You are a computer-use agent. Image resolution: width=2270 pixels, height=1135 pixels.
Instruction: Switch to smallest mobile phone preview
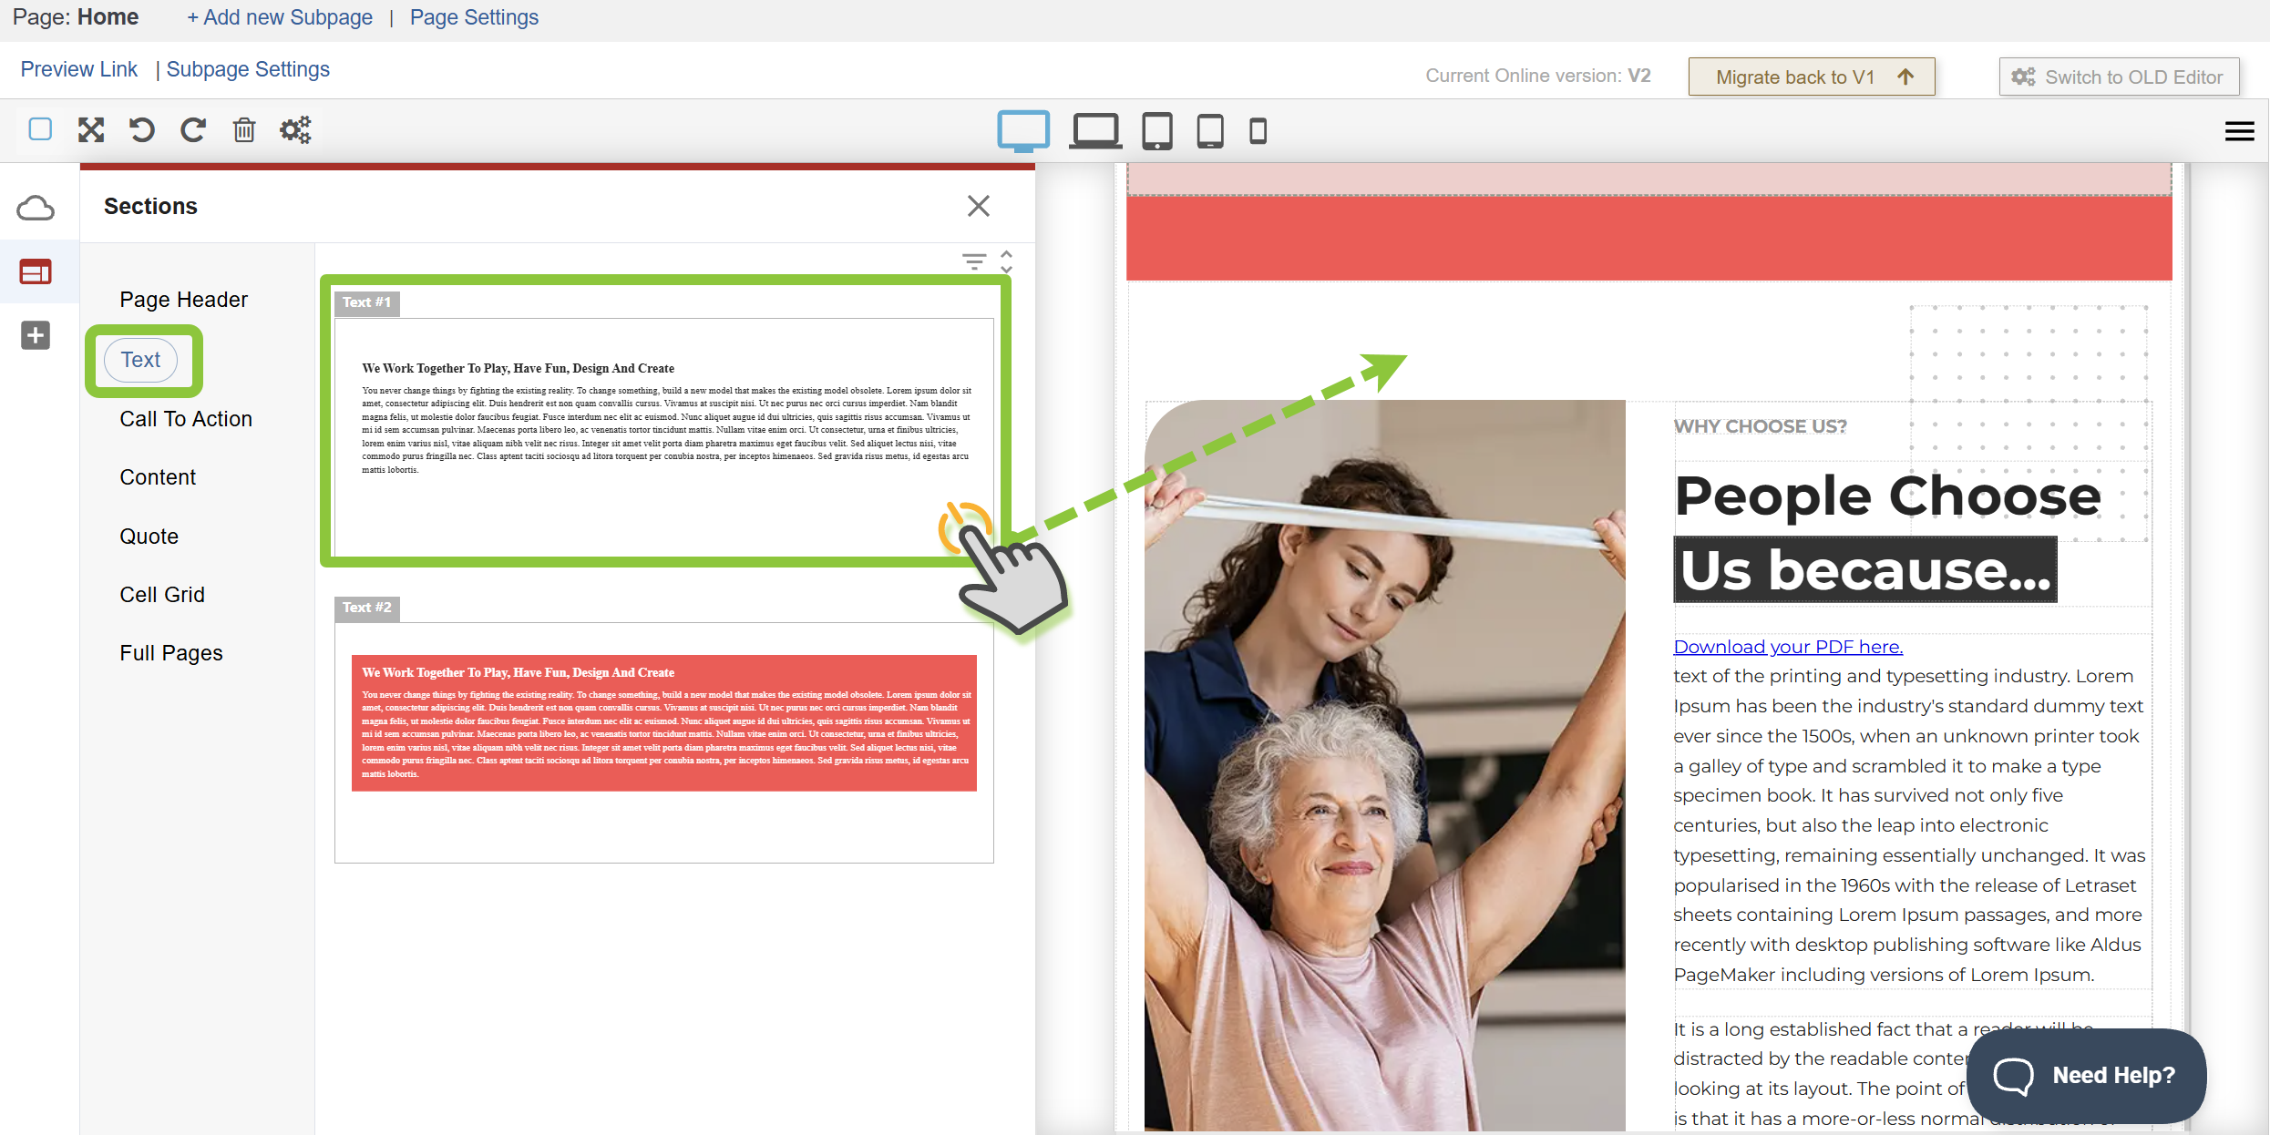click(x=1258, y=130)
